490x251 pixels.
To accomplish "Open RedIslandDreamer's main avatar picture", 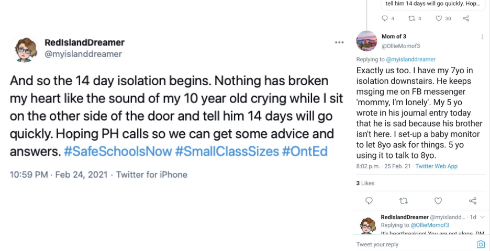I will [x=24, y=49].
